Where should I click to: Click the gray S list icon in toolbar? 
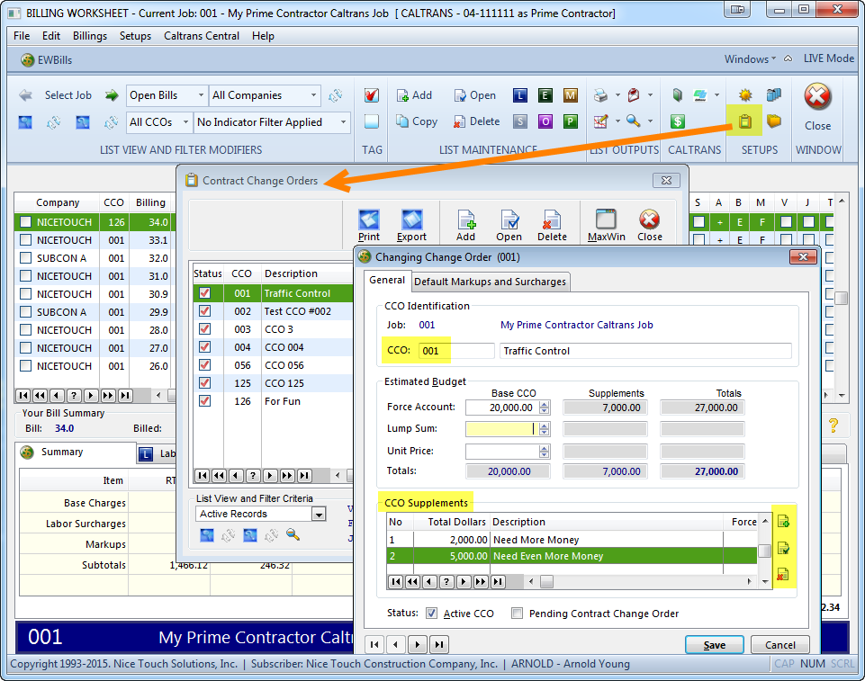pyautogui.click(x=519, y=121)
